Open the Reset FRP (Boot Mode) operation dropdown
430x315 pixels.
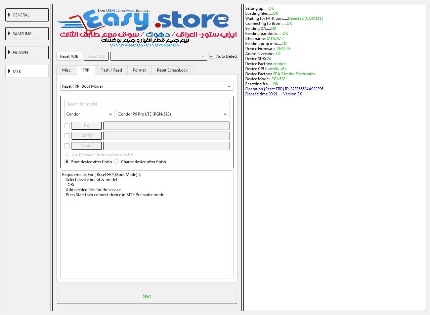147,86
